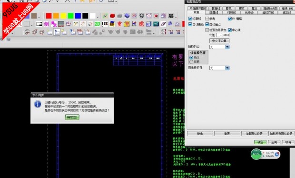Switch to the 光顺边 tab
The width and height of the screenshot is (295, 178).
coord(249,12)
